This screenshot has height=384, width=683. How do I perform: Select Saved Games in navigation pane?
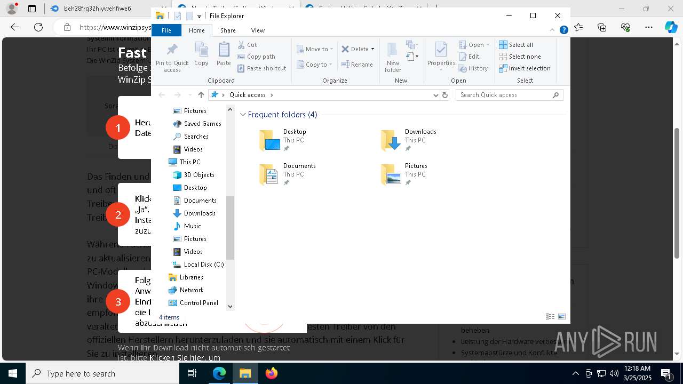pyautogui.click(x=197, y=124)
